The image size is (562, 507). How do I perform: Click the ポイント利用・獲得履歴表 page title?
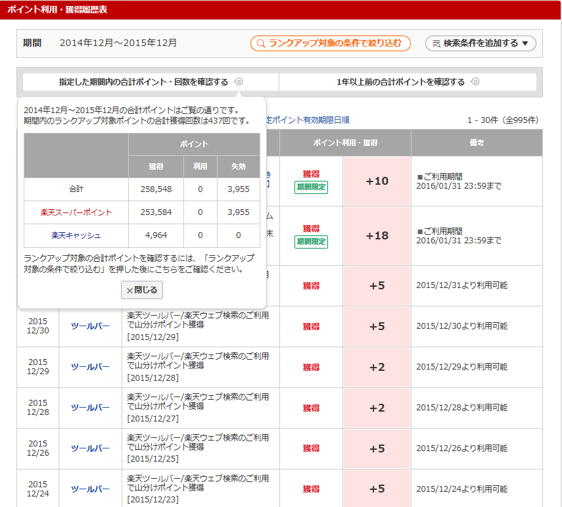[57, 10]
